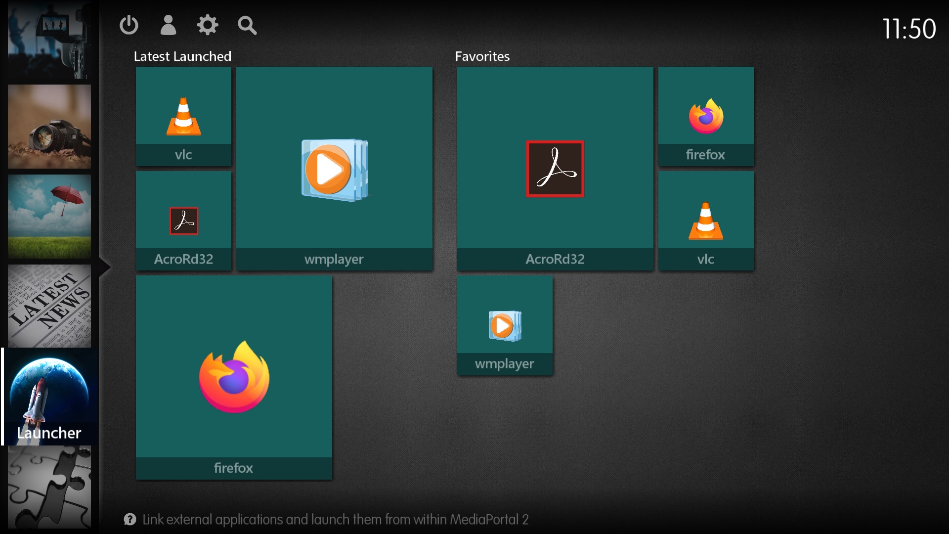Click the Favorites heading
949x534 pixels.
click(x=482, y=56)
